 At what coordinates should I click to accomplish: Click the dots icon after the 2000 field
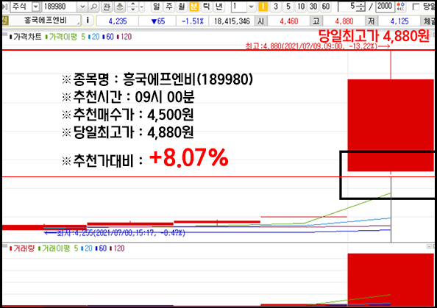(x=401, y=6)
